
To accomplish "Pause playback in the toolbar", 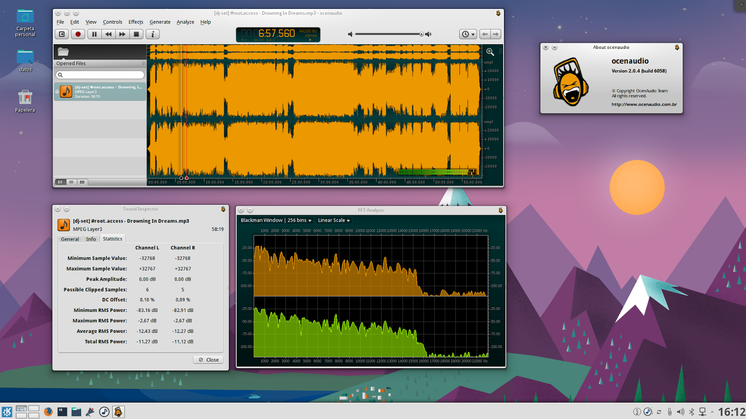I will [x=94, y=34].
